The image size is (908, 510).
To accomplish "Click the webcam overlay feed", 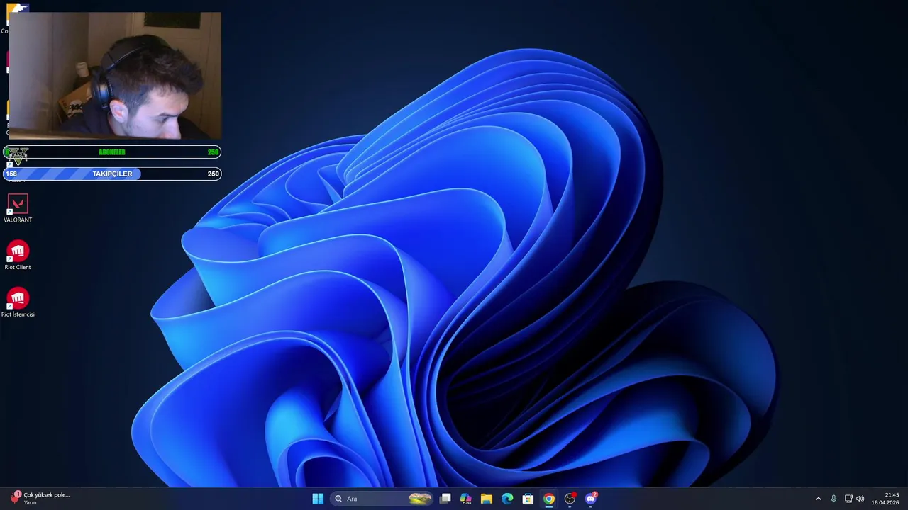I will 115,75.
